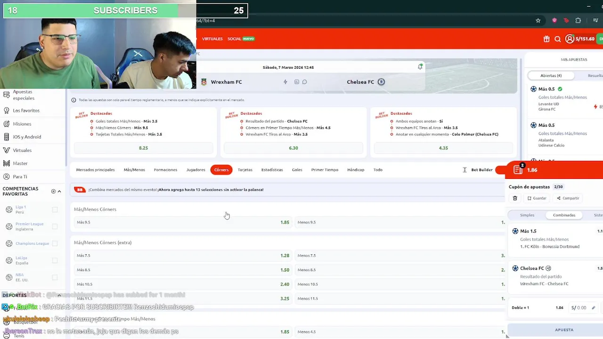Open the browser extensions puzzle icon
The height and width of the screenshot is (339, 603).
tap(578, 20)
